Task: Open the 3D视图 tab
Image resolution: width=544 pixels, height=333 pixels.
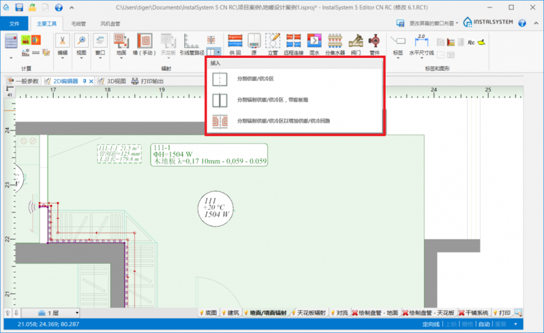Action: tap(112, 81)
